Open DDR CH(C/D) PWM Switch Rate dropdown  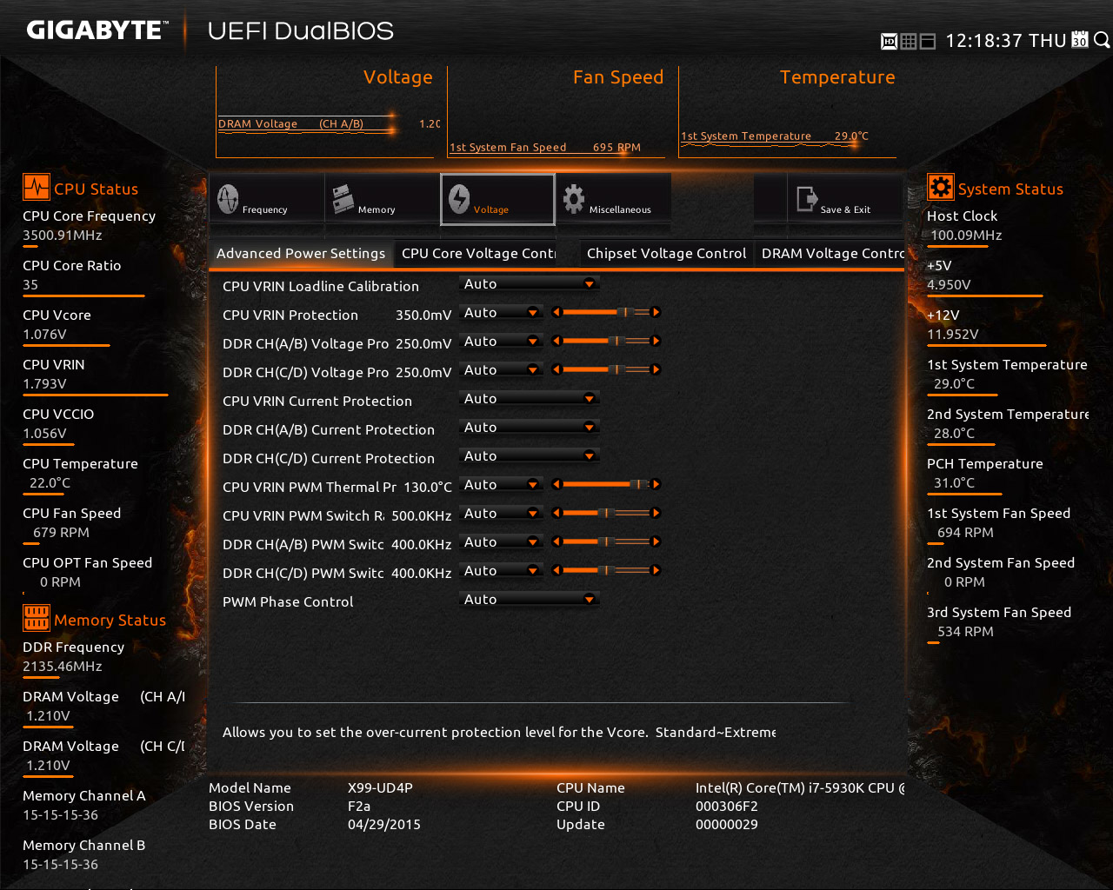pos(502,571)
